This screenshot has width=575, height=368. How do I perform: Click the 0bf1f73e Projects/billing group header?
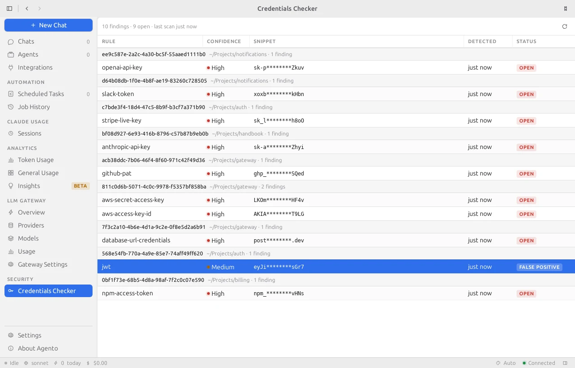click(336, 280)
